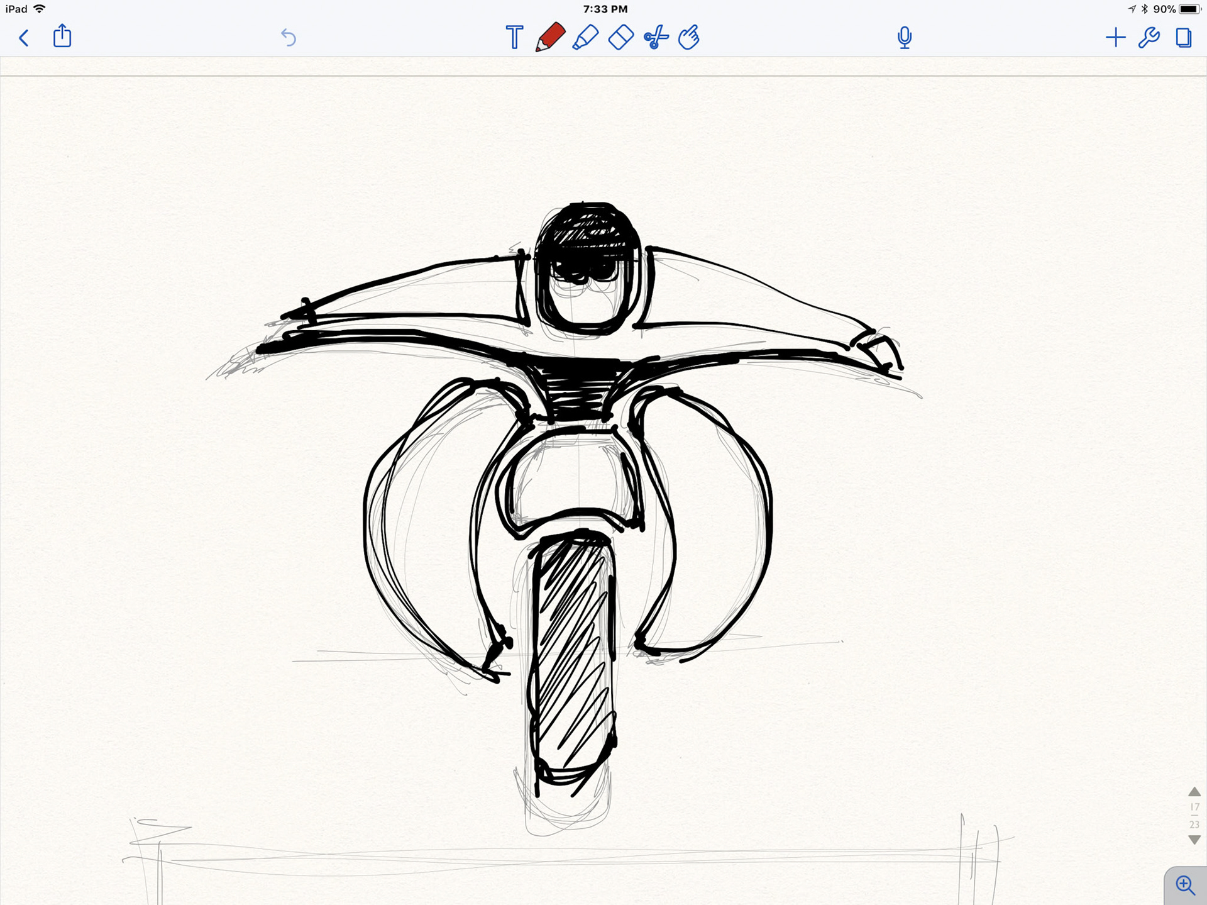Select the Text tool

pos(514,38)
